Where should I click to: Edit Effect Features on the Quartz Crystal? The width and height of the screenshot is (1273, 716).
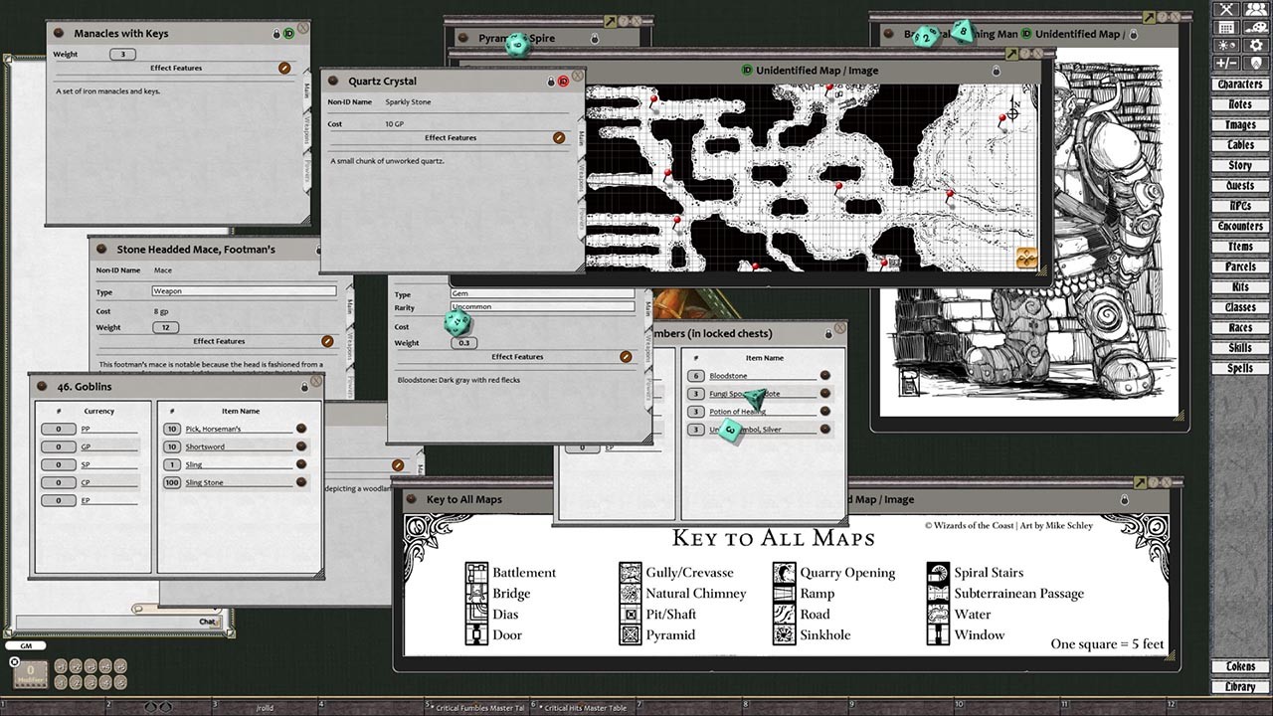pyautogui.click(x=559, y=138)
